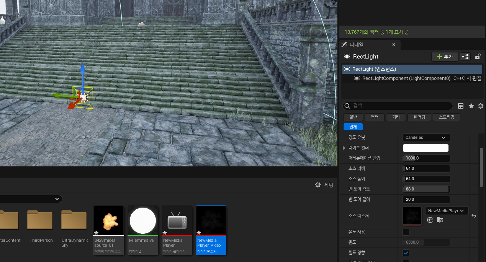Uncheck the 월드 영향 checkbox

click(x=406, y=252)
